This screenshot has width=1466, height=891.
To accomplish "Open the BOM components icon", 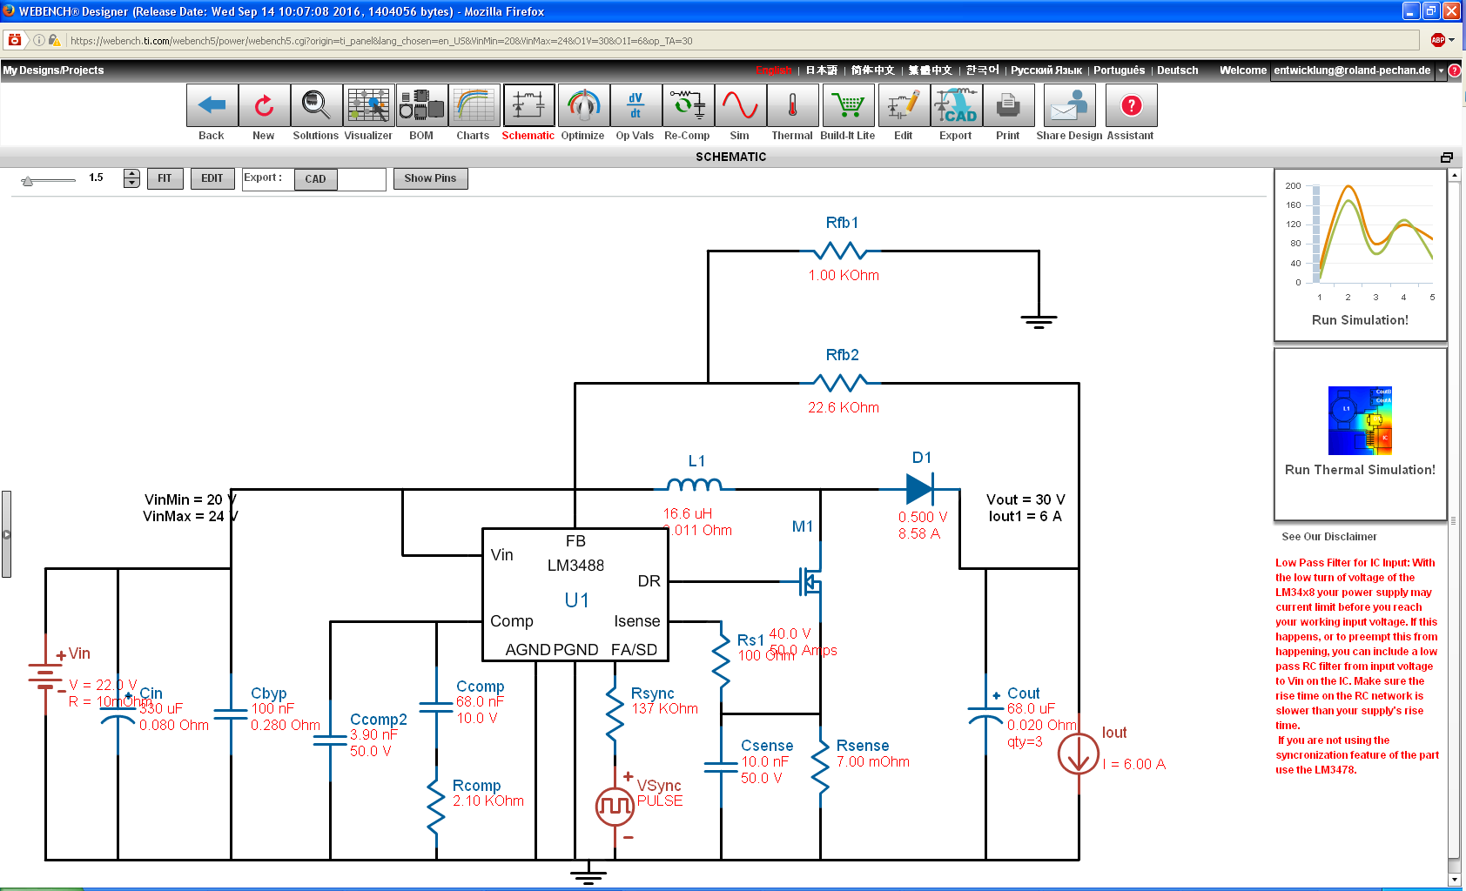I will point(421,106).
